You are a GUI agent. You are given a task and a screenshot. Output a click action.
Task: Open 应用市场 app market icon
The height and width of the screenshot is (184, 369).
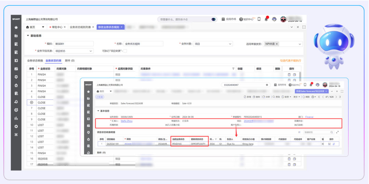point(223,19)
